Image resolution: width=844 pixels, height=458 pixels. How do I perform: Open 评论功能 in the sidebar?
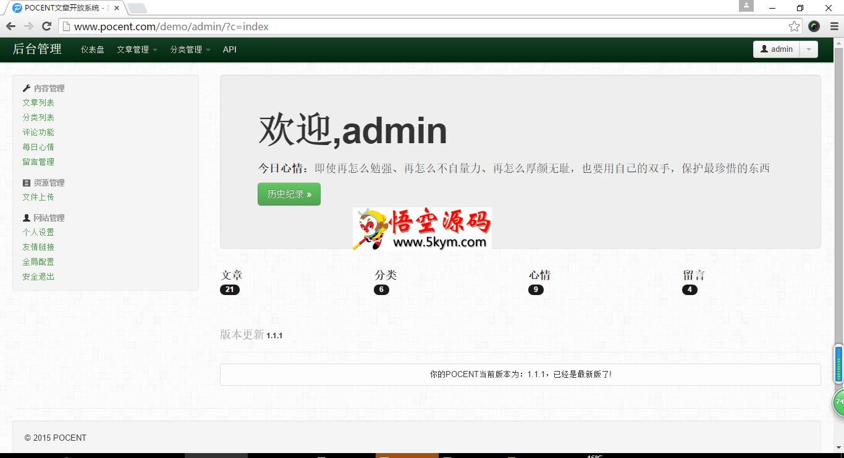[x=38, y=132]
